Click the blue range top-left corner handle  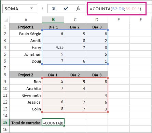[x=42, y=30]
